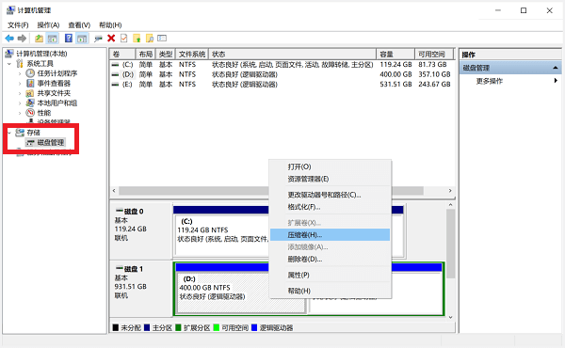The height and width of the screenshot is (348, 565).
Task: Expand the 共享文件夹 node arrow
Action: click(x=20, y=93)
